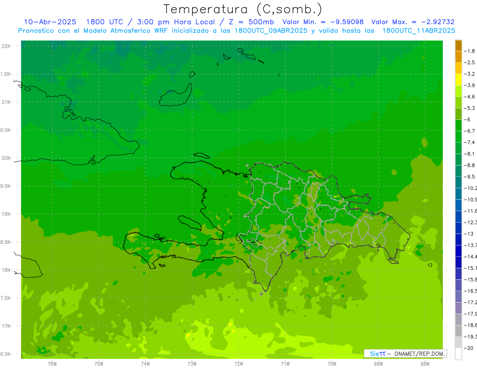Screen dimensions: 477x369
Task: Click the 76W longitude label
Action: tap(52, 364)
